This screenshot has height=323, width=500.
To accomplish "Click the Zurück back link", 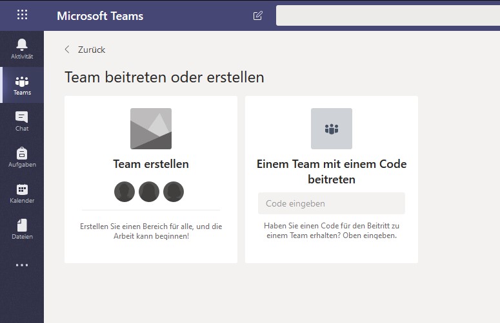I will coord(91,50).
